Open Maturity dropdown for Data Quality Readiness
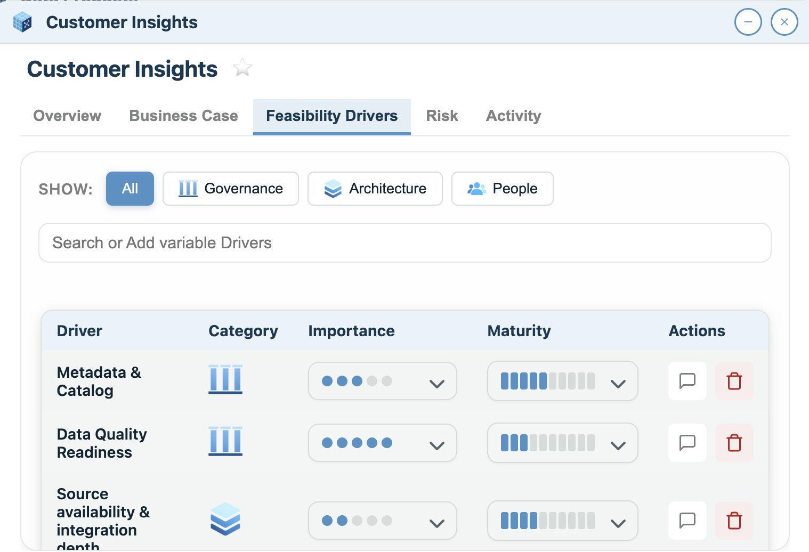Image resolution: width=809 pixels, height=552 pixels. [562, 443]
